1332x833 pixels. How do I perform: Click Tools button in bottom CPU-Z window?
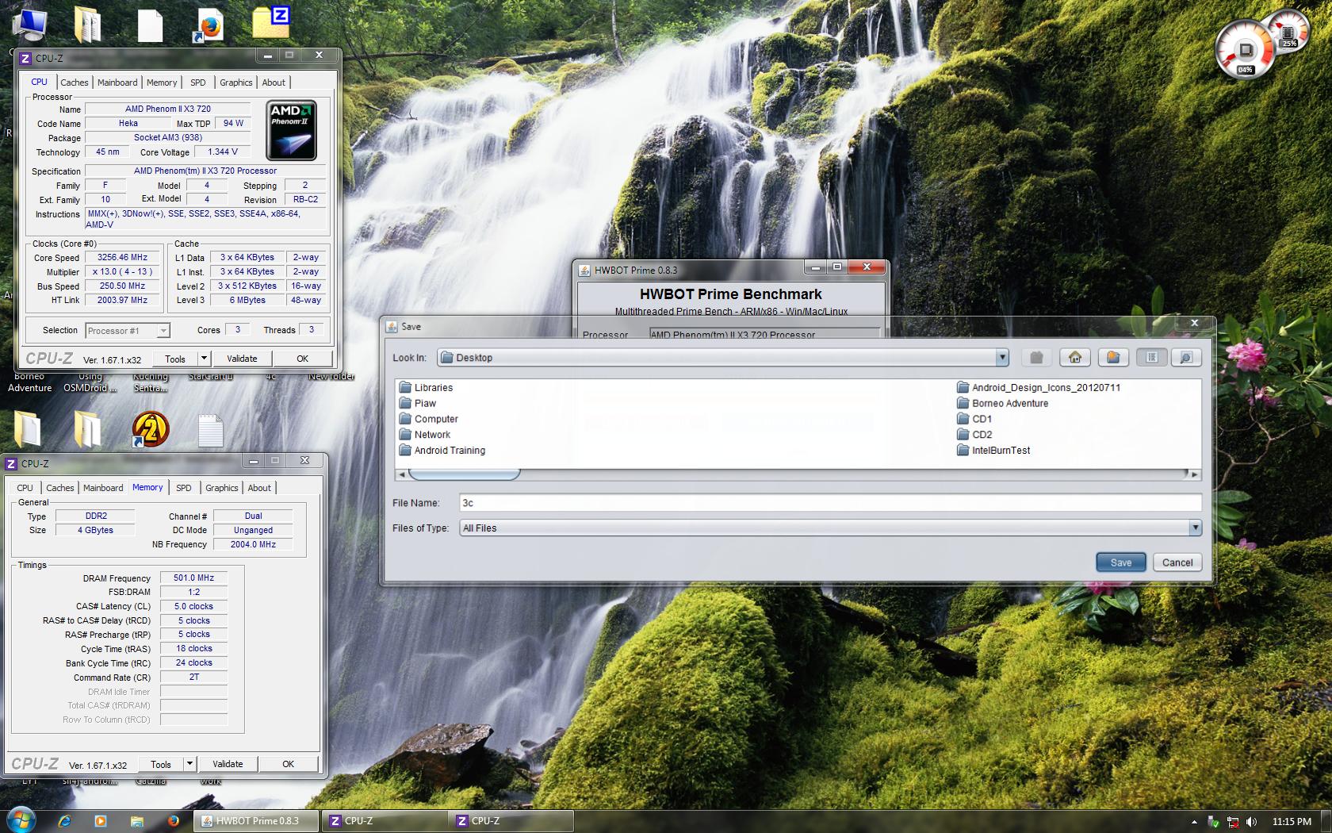[161, 764]
